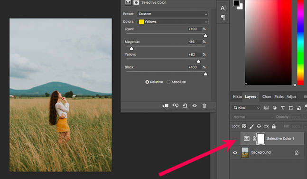Click the foreground black color swatch

236,3
